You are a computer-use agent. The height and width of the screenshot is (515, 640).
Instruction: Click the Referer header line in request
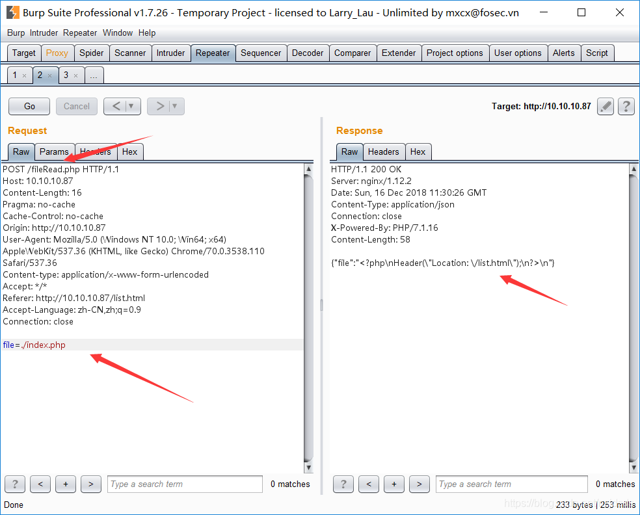tap(74, 298)
